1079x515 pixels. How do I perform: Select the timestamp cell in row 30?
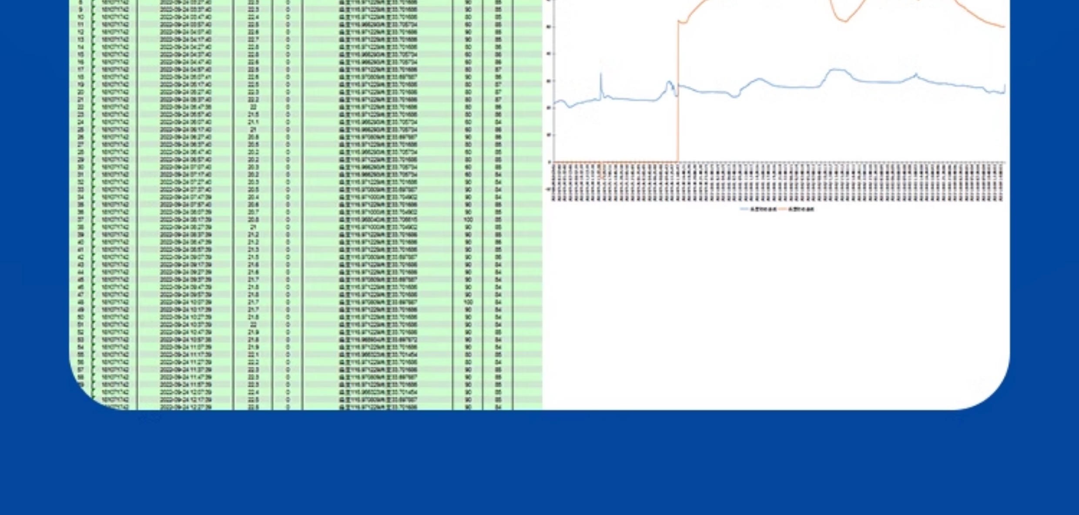(185, 167)
